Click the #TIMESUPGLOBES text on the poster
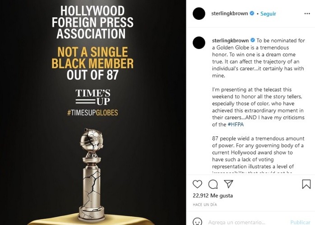315x225 pixels. click(x=93, y=113)
